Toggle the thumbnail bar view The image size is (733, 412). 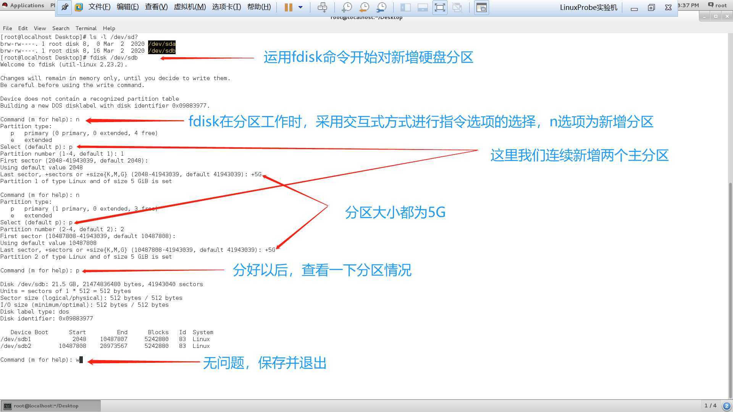[423, 7]
